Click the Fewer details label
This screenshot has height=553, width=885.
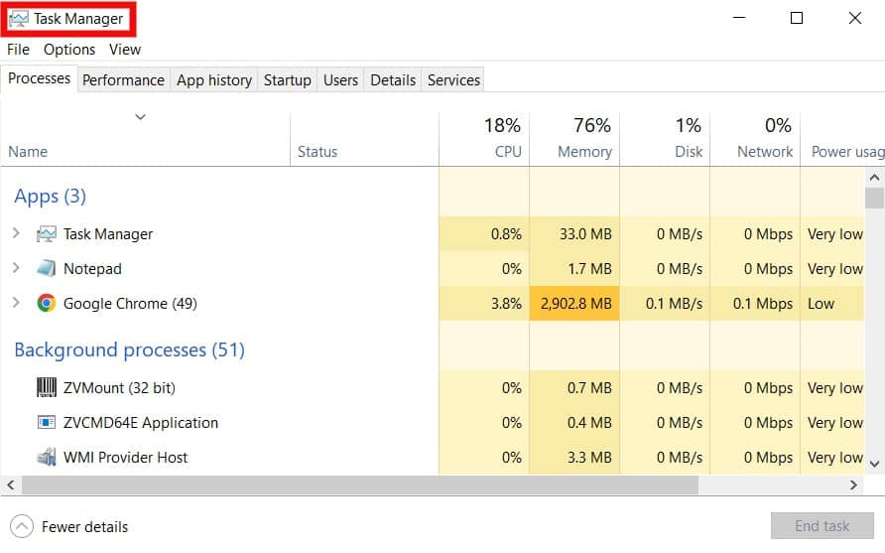[x=84, y=527]
